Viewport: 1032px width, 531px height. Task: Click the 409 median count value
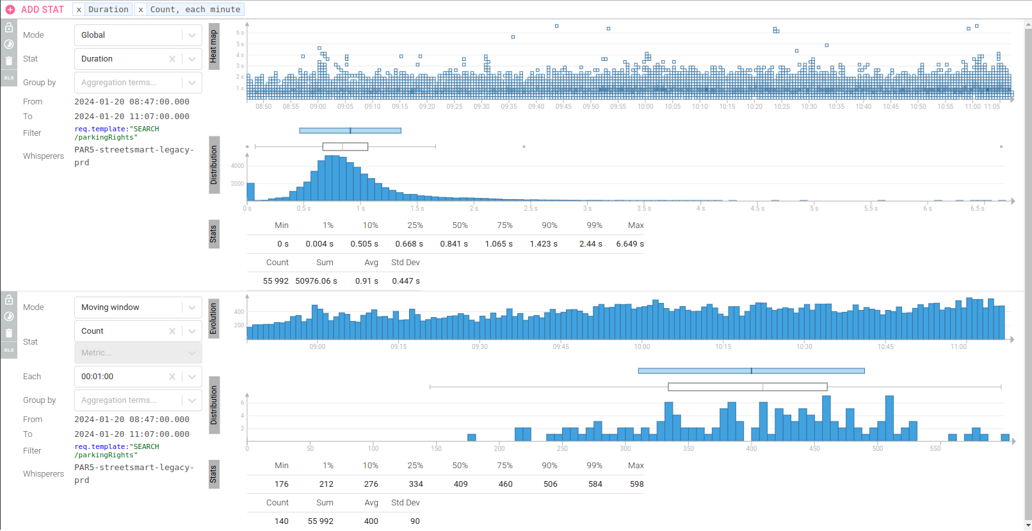tap(461, 484)
